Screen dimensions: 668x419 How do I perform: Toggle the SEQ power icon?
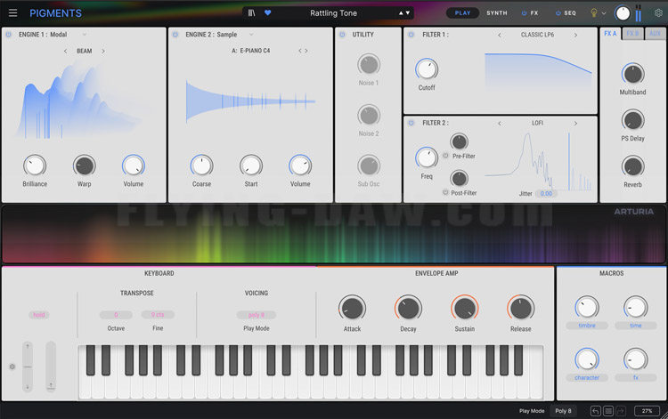pos(558,13)
